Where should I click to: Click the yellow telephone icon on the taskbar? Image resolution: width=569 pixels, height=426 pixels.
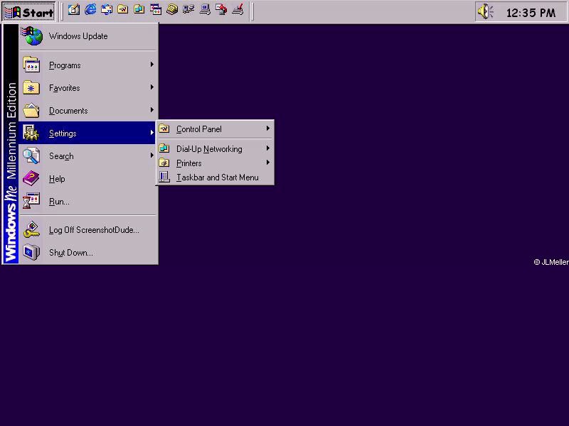click(172, 10)
